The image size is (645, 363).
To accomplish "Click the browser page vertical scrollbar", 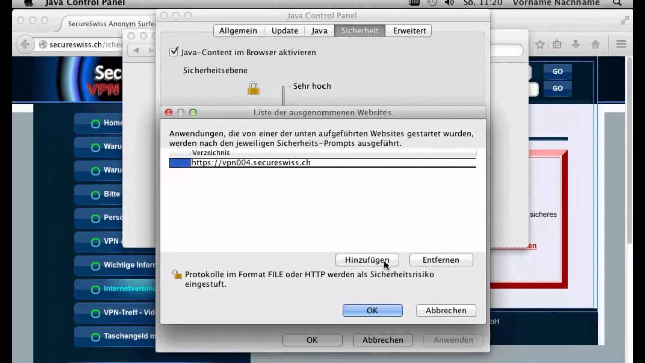I will click(x=629, y=151).
